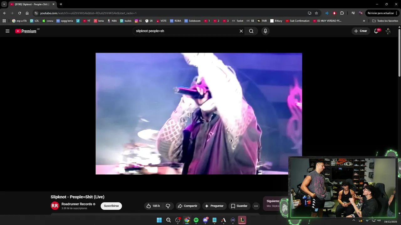Open the Soloboom bookmark

pyautogui.click(x=192, y=21)
